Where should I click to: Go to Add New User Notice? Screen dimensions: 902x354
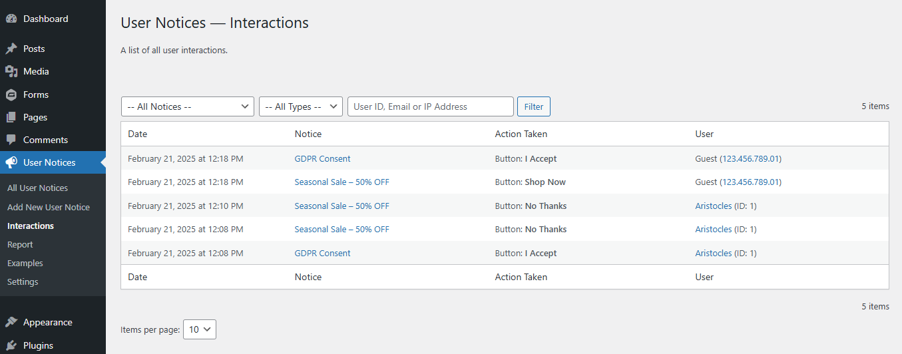click(x=48, y=207)
